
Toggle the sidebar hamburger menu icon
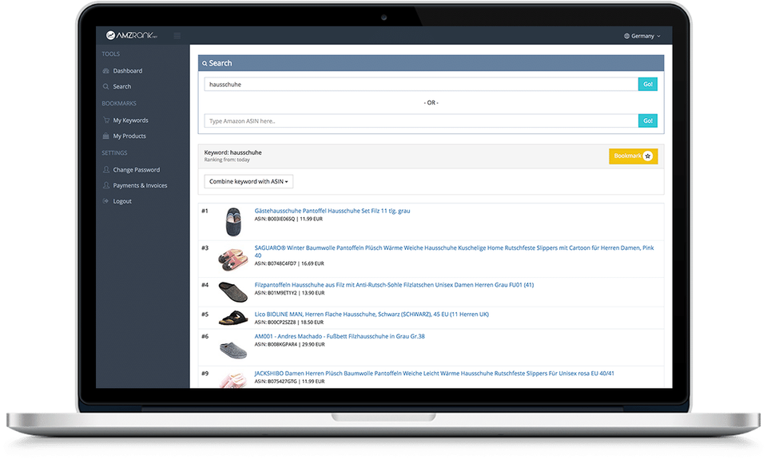tap(177, 36)
